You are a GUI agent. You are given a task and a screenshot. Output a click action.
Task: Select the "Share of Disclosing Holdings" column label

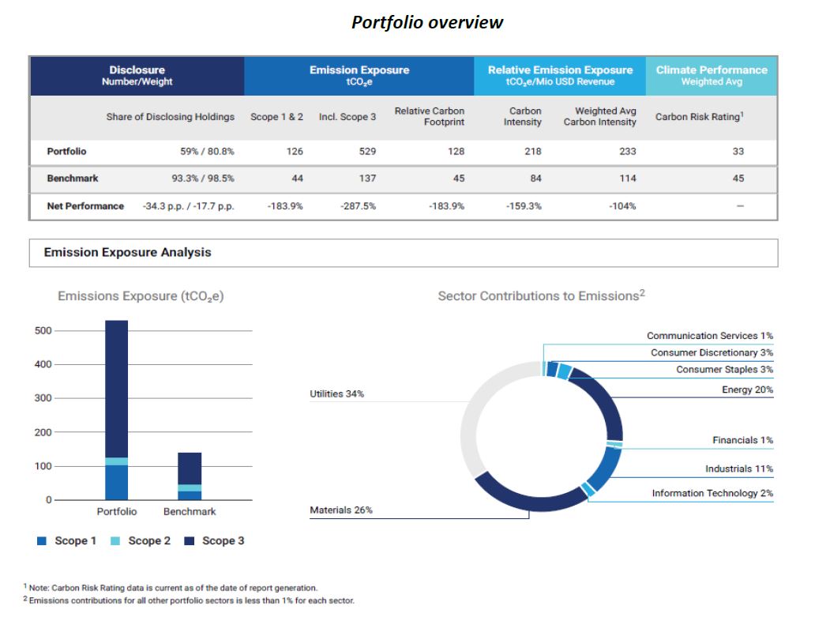click(x=171, y=117)
